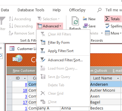122x111 pixels.
Task: Open the Help ribbon tab
Action: click(57, 10)
